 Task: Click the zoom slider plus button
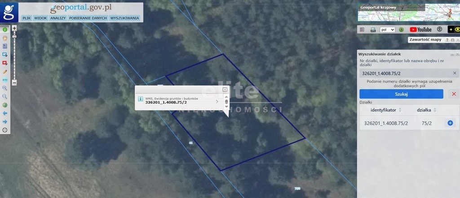[14, 28]
